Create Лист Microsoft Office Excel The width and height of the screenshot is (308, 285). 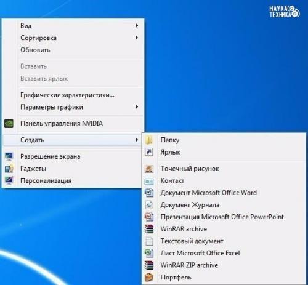tap(224, 253)
